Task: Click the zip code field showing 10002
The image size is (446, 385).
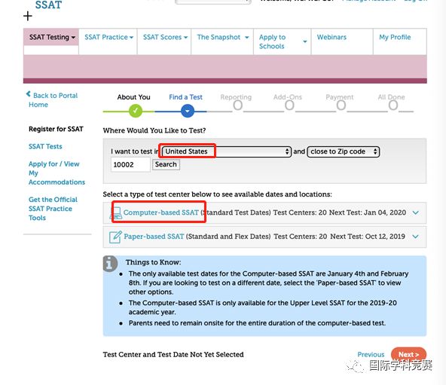Action: pos(130,164)
